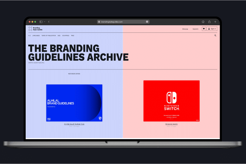The image size is (246, 164).
Task: Select the Tags filter
Action: click(72, 35)
